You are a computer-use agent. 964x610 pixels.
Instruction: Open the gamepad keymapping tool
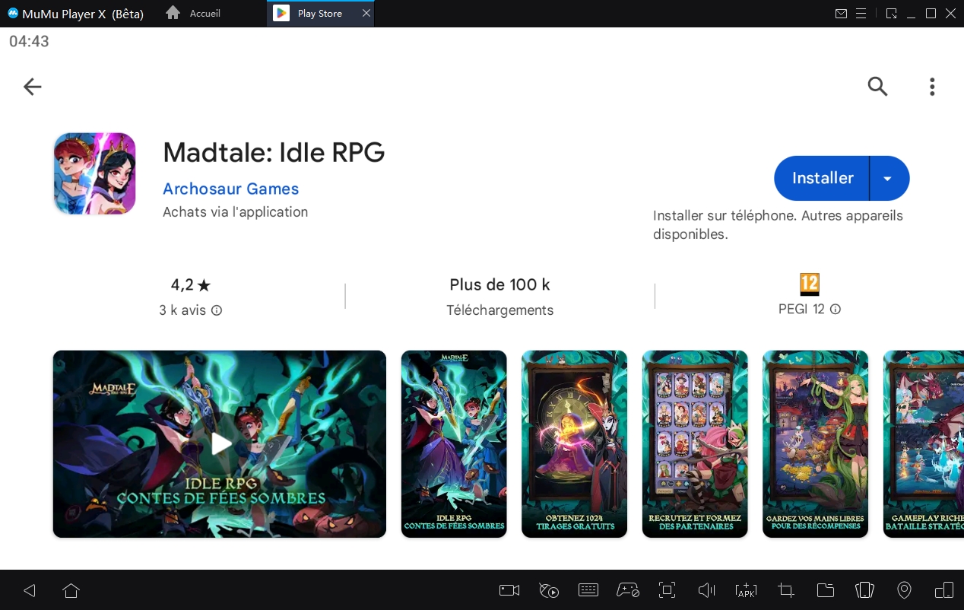(x=627, y=590)
